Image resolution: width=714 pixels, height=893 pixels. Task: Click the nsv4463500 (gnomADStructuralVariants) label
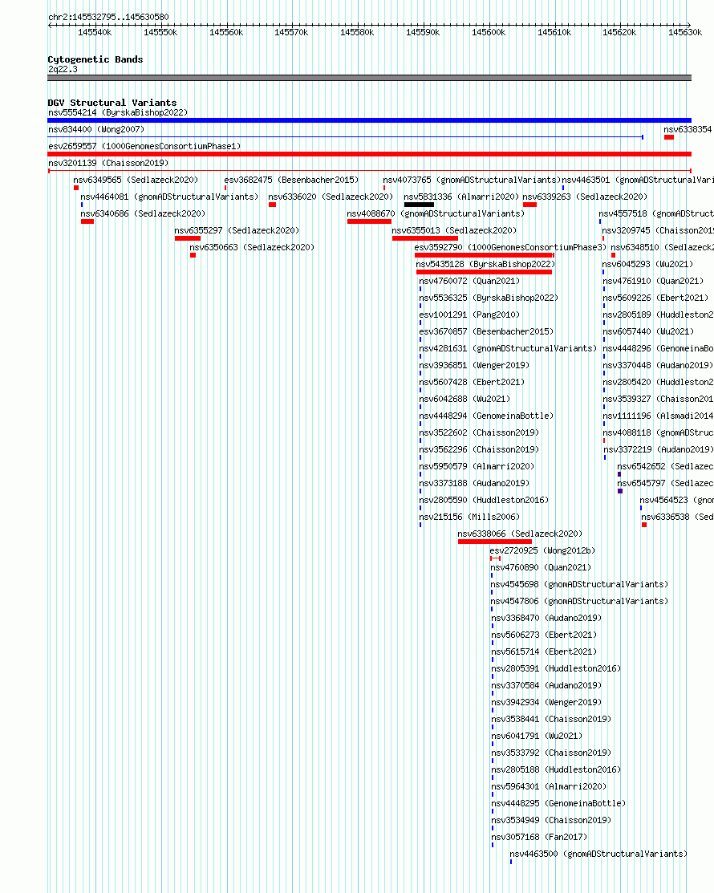598,854
